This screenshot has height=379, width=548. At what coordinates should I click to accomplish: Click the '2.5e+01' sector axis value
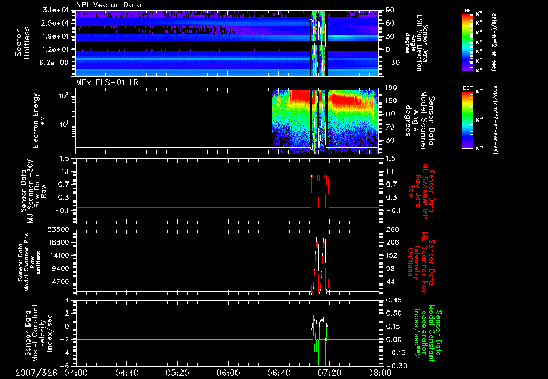pos(54,23)
